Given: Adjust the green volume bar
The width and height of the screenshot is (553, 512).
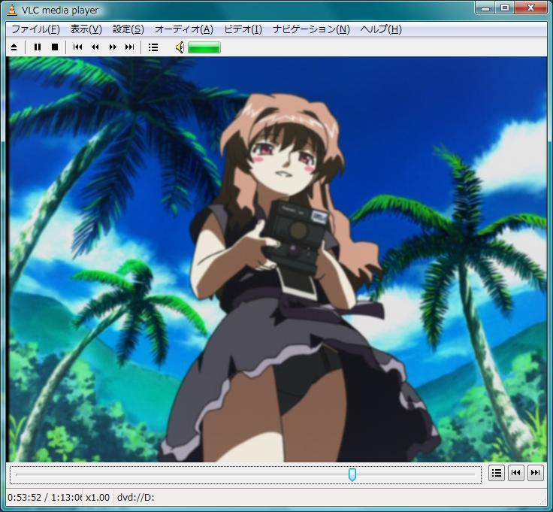Looking at the screenshot, I should [x=204, y=47].
